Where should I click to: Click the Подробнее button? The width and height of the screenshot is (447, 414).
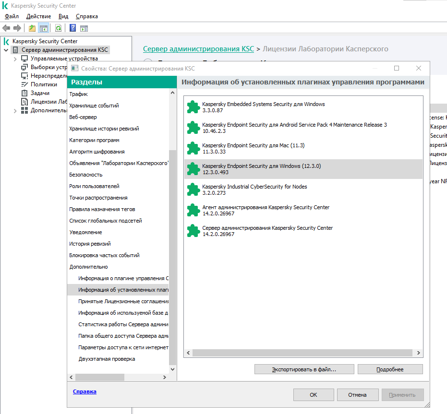[390, 369]
